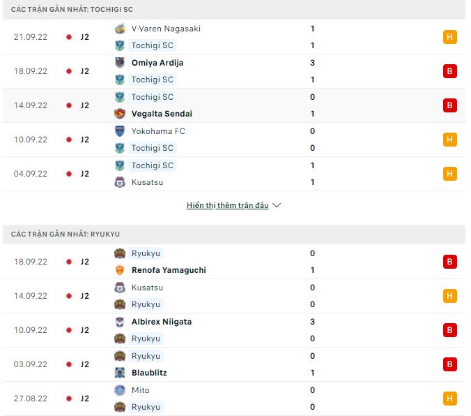This screenshot has height=416, width=471.
Task: Open 'Hiển thị thêm trận đấu' link
Action: [x=227, y=205]
